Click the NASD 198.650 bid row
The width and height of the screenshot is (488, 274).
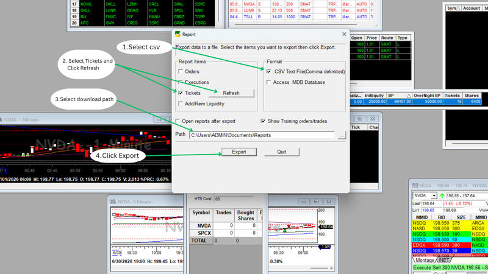pos(441,228)
